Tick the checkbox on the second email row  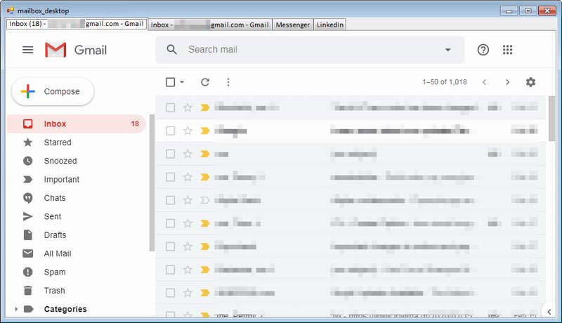click(x=170, y=131)
